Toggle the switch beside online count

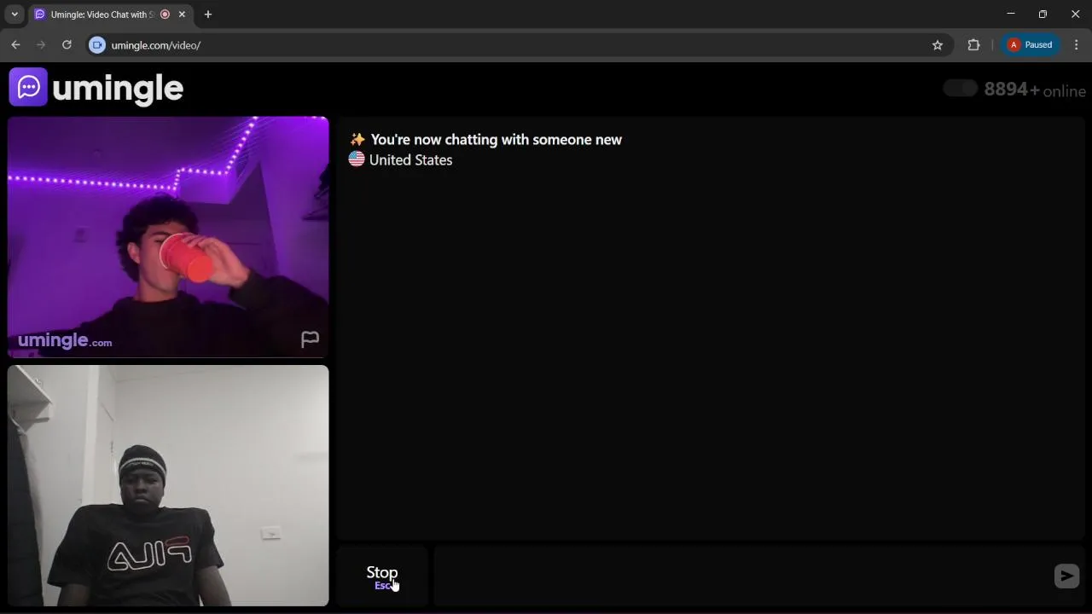pyautogui.click(x=960, y=89)
